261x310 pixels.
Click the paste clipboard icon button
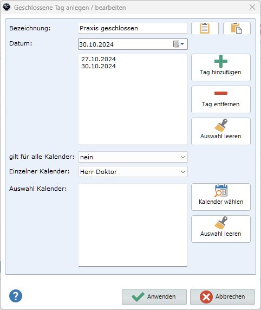(x=237, y=29)
